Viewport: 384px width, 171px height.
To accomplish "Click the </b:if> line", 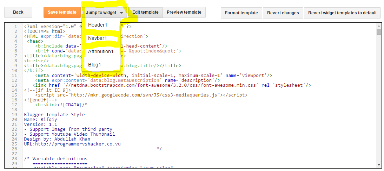I will pyautogui.click(x=34, y=71).
